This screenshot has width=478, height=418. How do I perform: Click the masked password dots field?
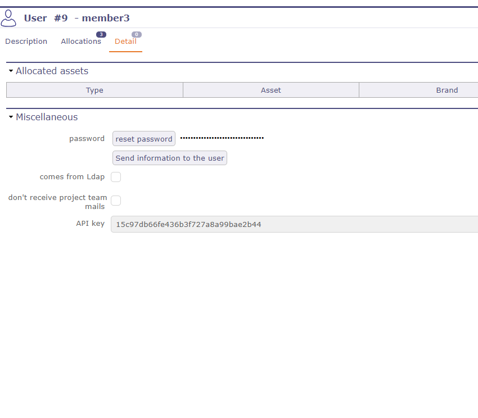[222, 138]
